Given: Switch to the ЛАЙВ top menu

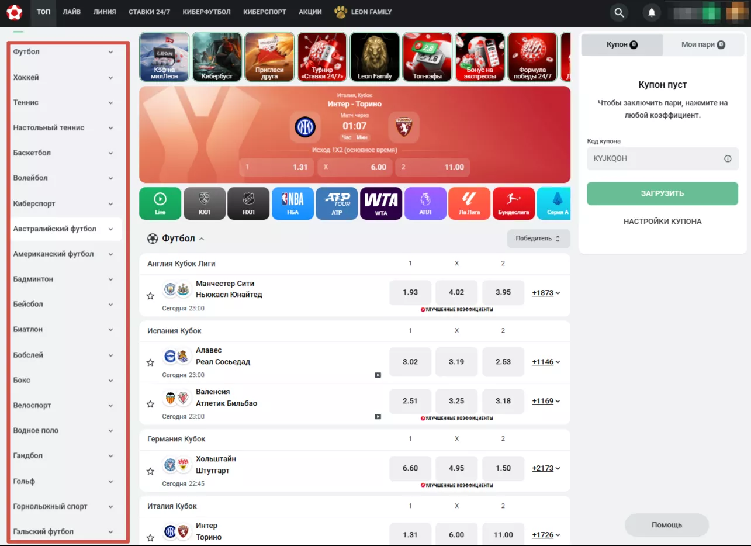Looking at the screenshot, I should click(71, 12).
